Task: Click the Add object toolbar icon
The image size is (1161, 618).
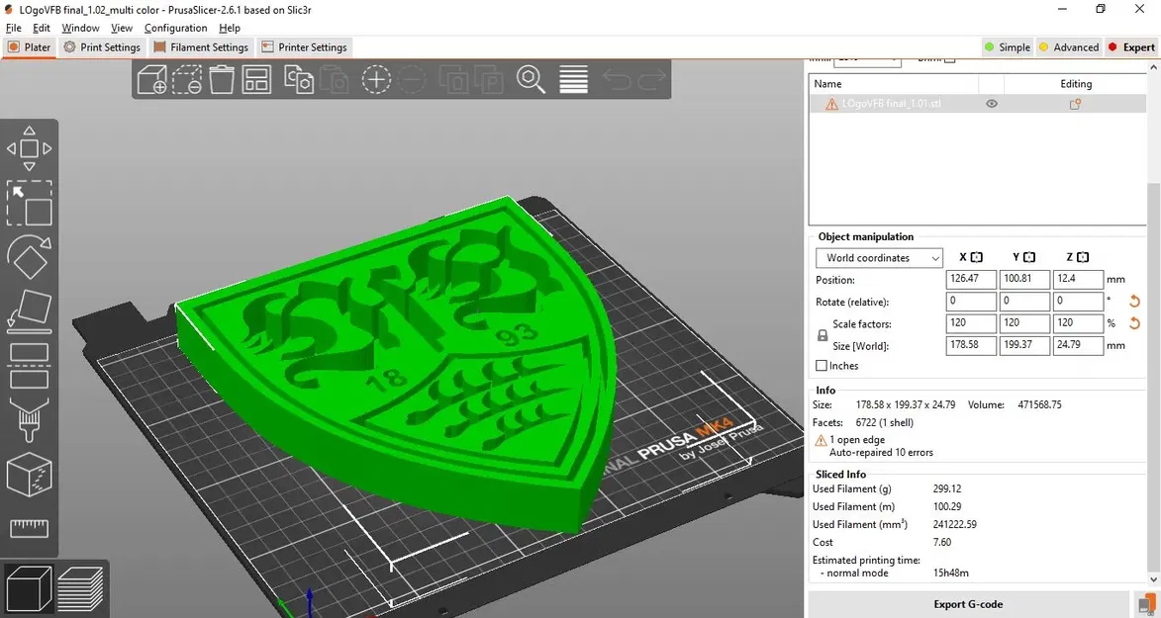Action: point(151,79)
